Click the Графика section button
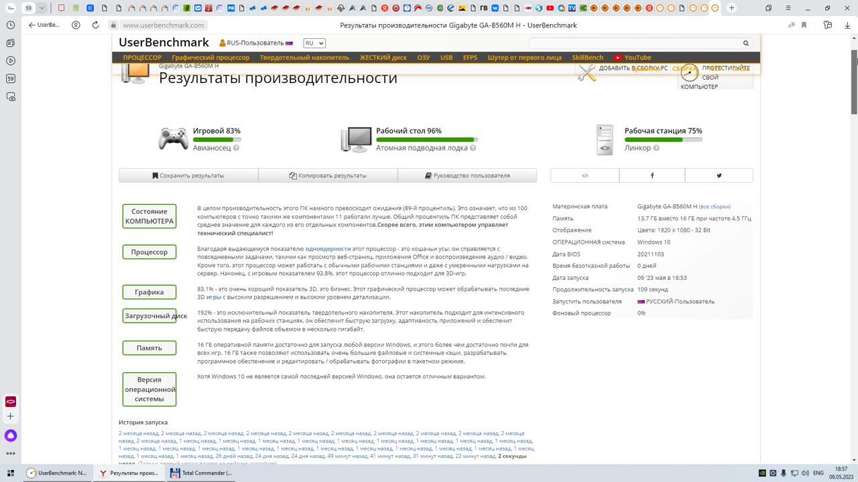The height and width of the screenshot is (482, 858). click(149, 292)
